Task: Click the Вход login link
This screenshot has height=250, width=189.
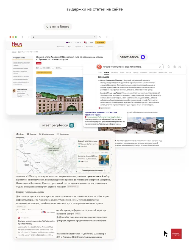Action: coord(92,42)
